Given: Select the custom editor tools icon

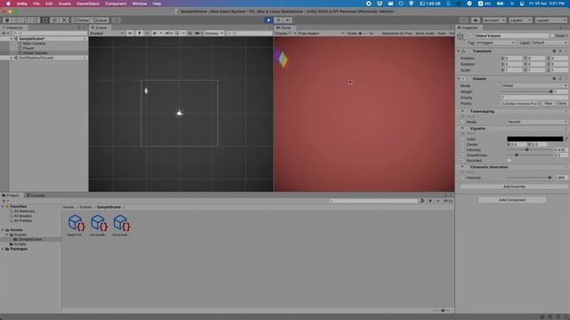Looking at the screenshot, I should (x=64, y=20).
